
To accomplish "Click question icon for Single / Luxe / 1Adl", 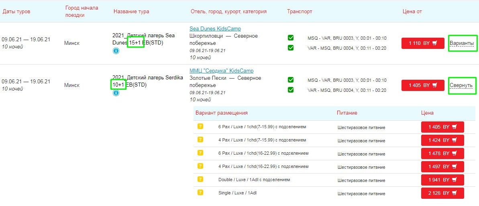I will [x=200, y=193].
